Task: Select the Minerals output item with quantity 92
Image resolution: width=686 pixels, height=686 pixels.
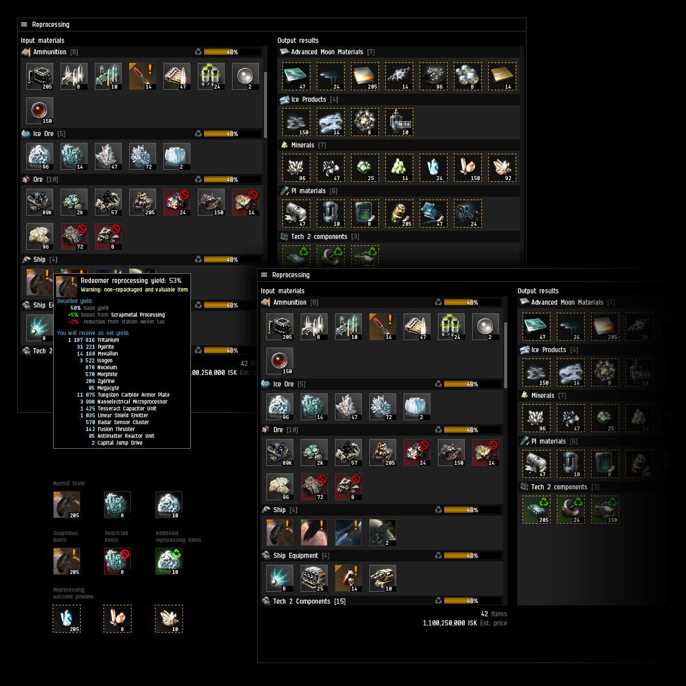Action: pos(502,168)
